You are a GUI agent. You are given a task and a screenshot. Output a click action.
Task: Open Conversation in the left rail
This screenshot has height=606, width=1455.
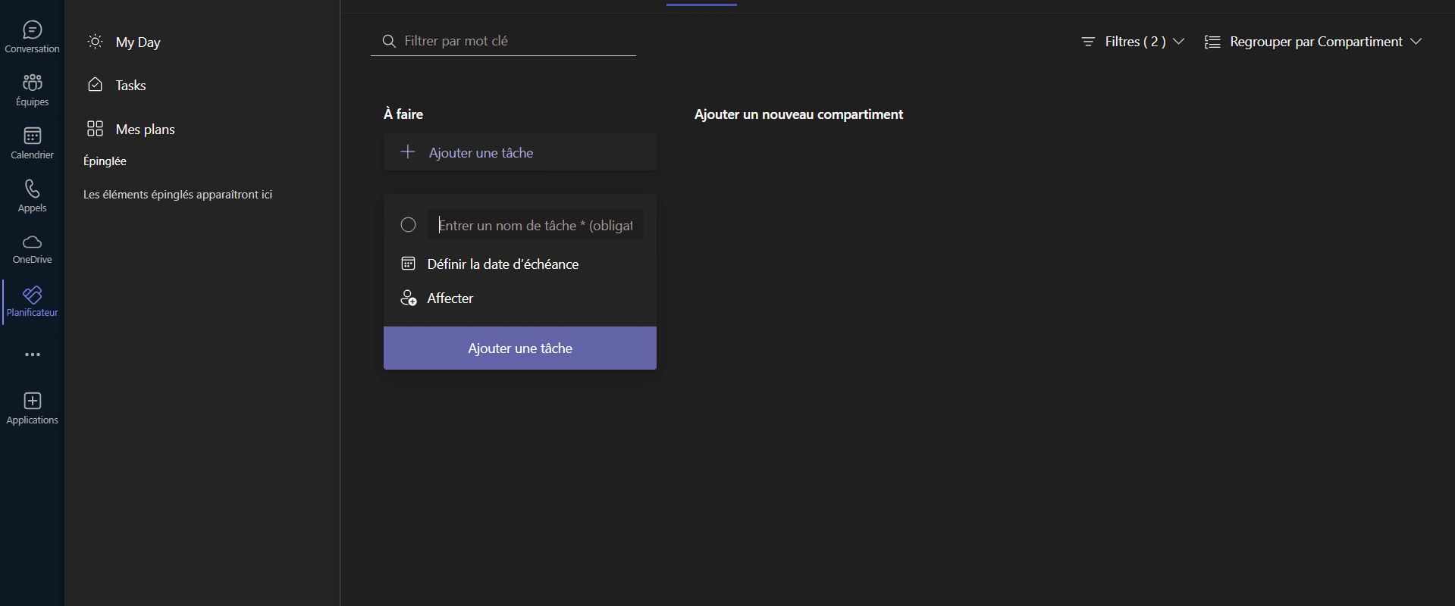pos(32,37)
